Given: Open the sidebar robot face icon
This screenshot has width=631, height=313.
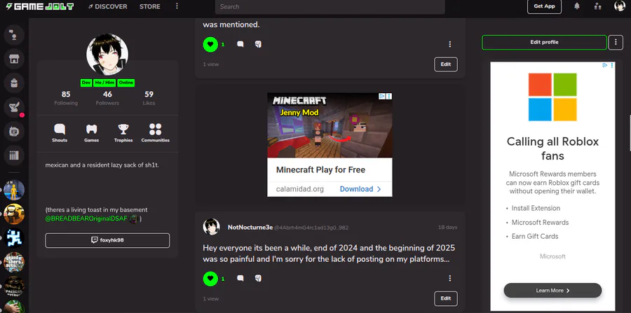Looking at the screenshot, I should tap(14, 132).
